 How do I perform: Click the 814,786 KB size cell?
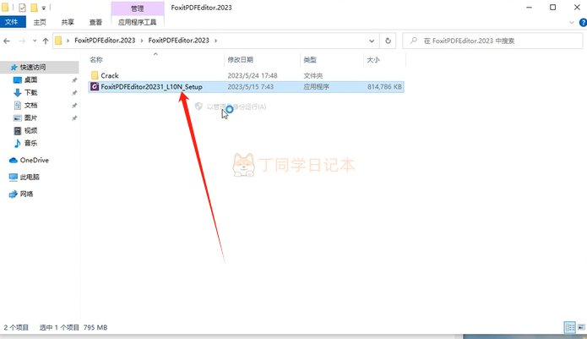[384, 86]
